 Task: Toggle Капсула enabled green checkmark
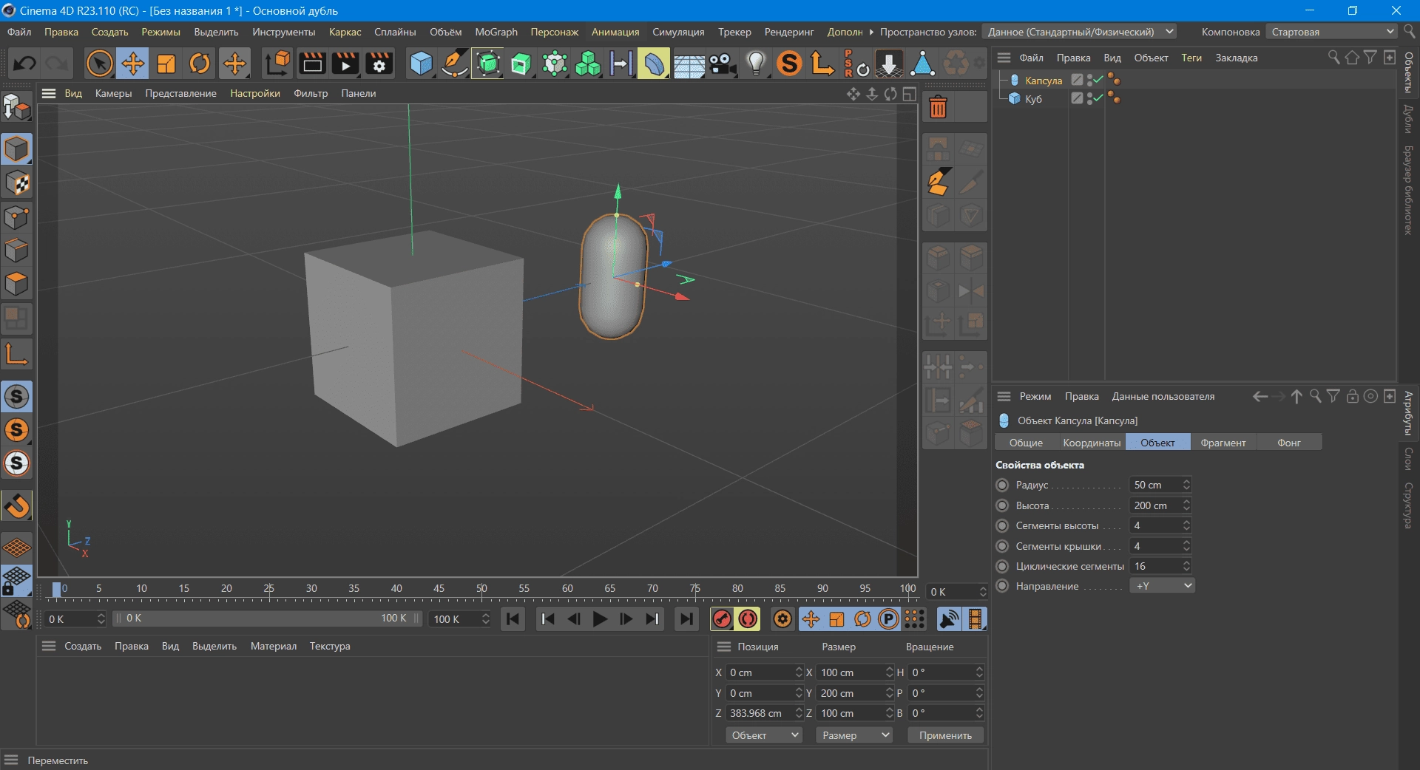(1098, 80)
